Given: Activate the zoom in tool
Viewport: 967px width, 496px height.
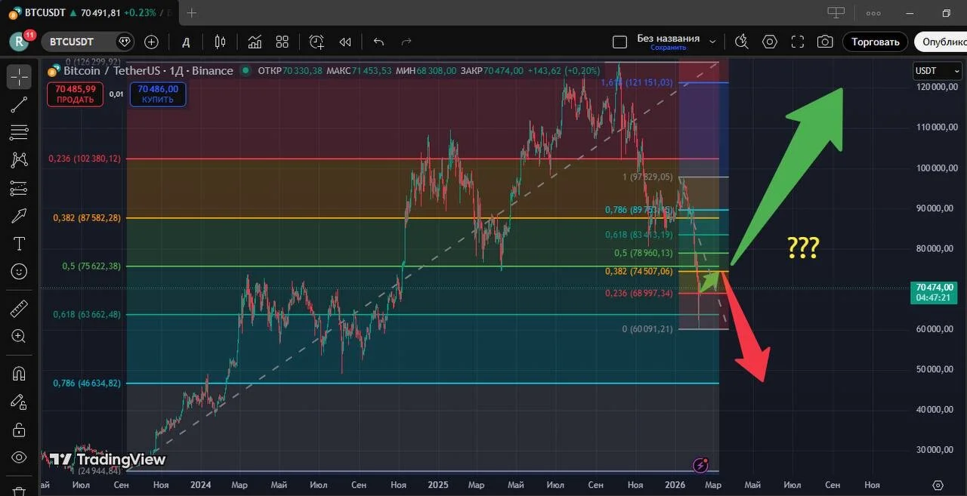Looking at the screenshot, I should click(19, 336).
